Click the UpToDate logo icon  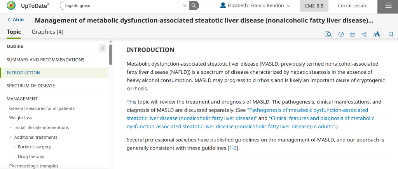click(x=11, y=5)
